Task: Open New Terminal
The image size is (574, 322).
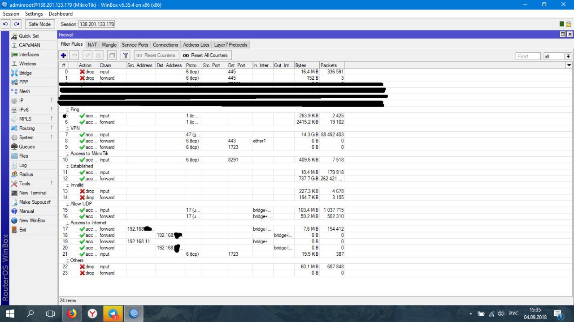Action: click(32, 193)
